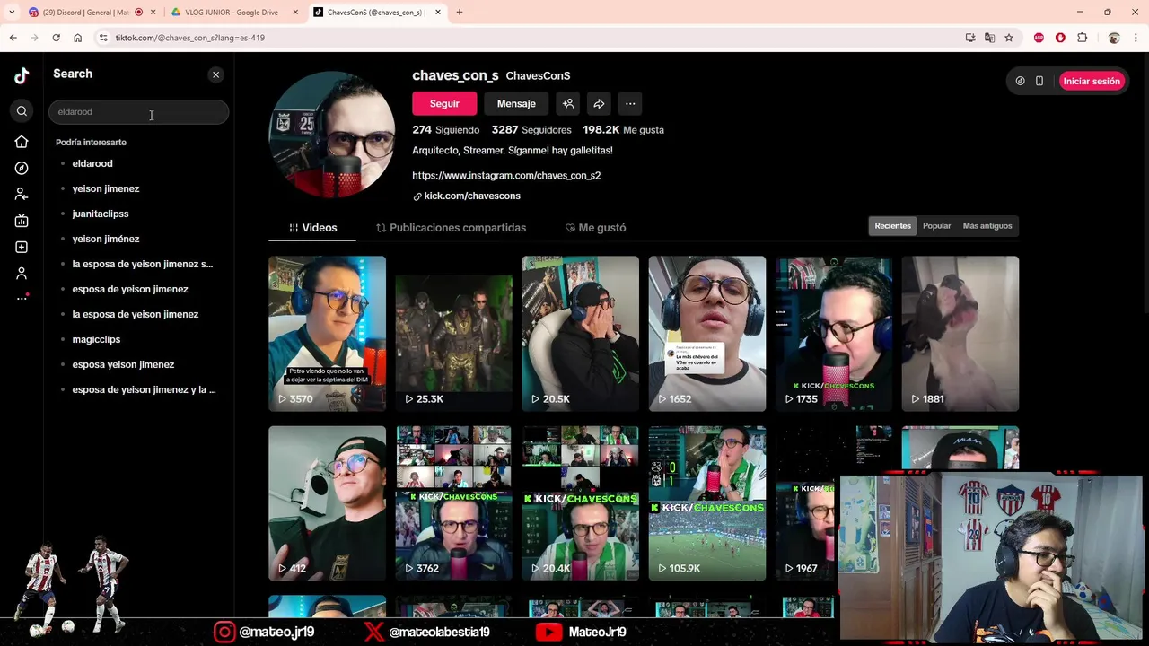Go to the TikTok home feed icon
The image size is (1149, 646).
pos(22,142)
